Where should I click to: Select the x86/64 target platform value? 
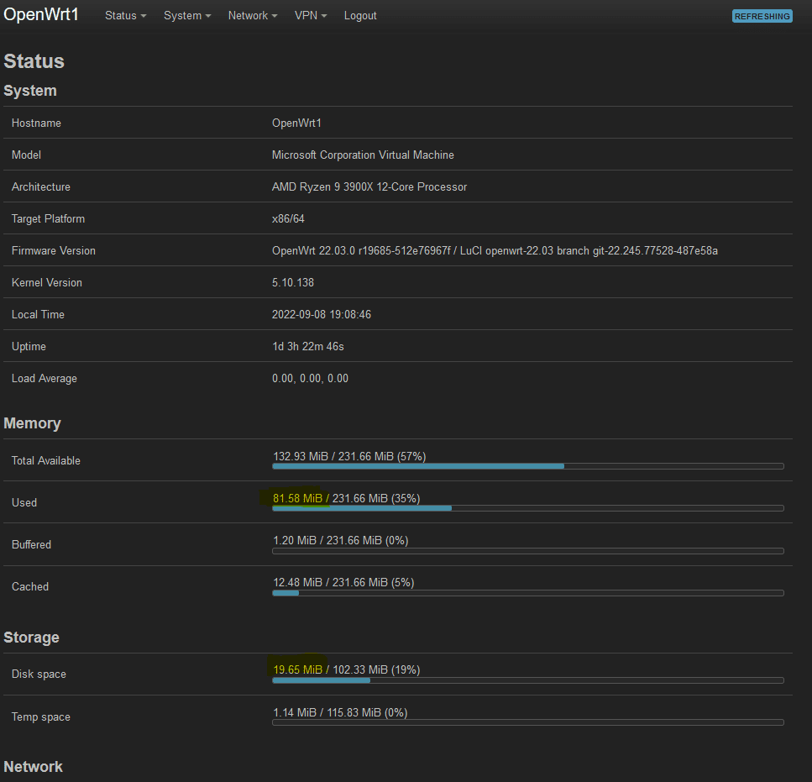coord(288,218)
